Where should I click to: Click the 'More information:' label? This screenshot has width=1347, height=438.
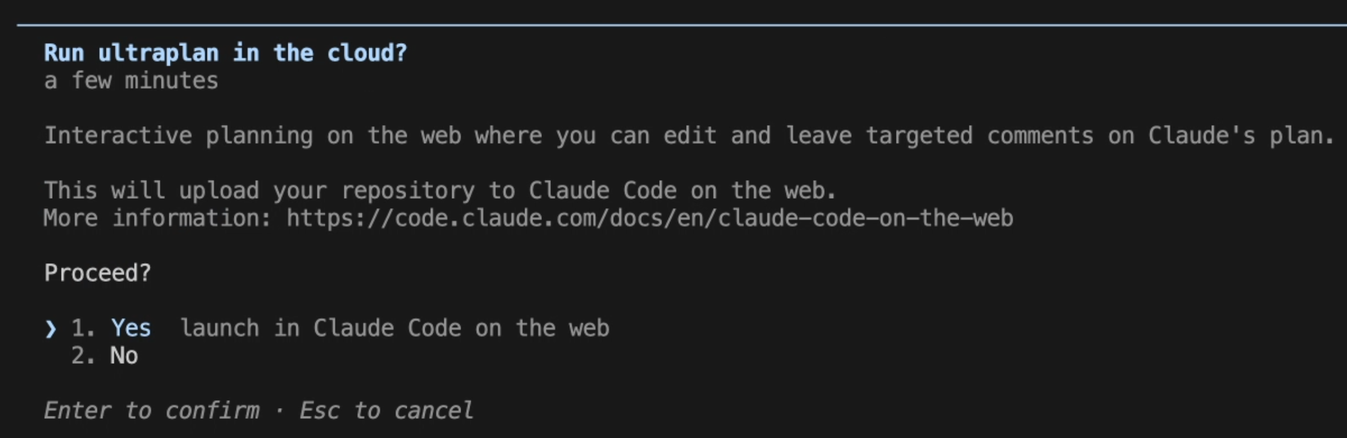(158, 218)
